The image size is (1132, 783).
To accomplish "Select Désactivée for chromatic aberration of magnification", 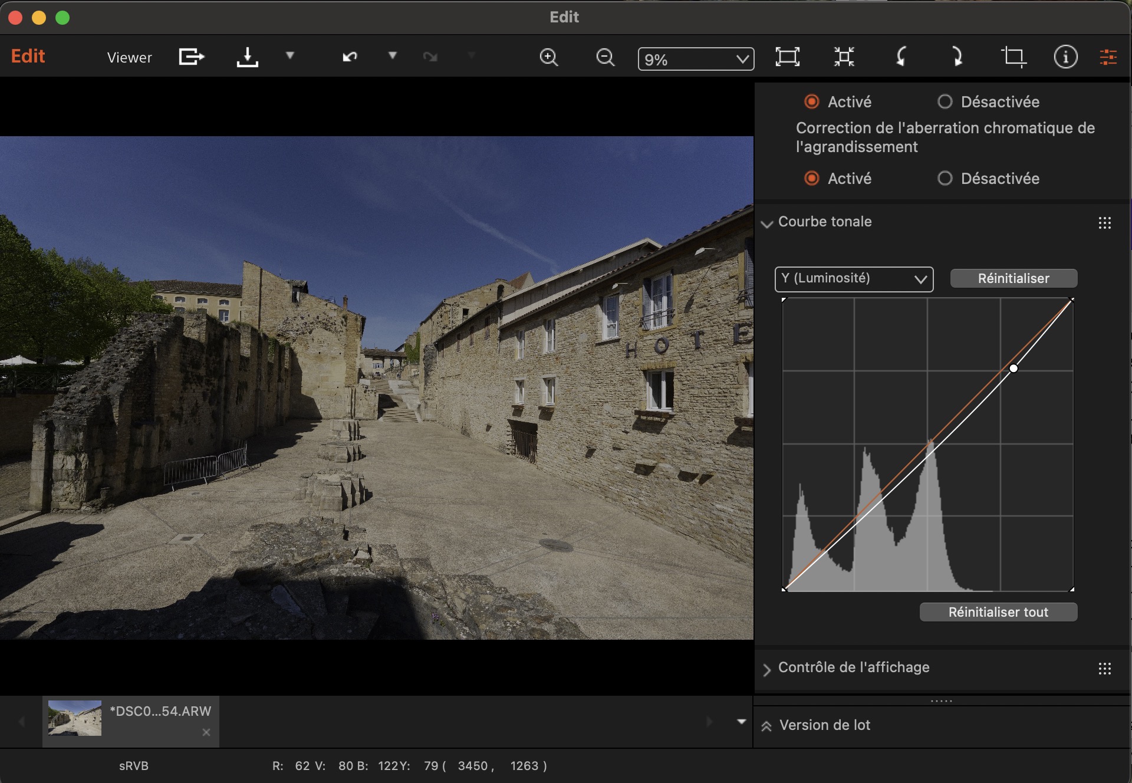I will pyautogui.click(x=945, y=178).
